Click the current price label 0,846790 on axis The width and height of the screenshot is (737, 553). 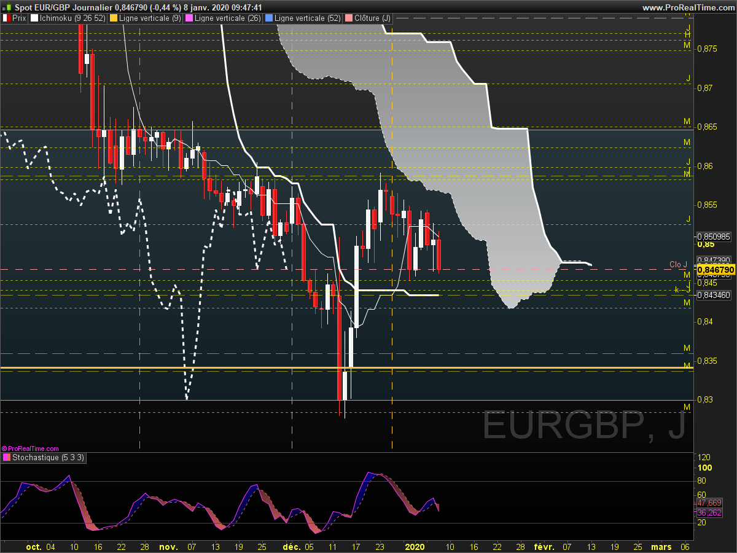pyautogui.click(x=716, y=269)
